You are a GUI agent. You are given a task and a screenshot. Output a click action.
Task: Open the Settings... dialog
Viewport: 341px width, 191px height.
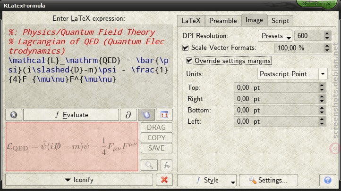click(x=268, y=180)
